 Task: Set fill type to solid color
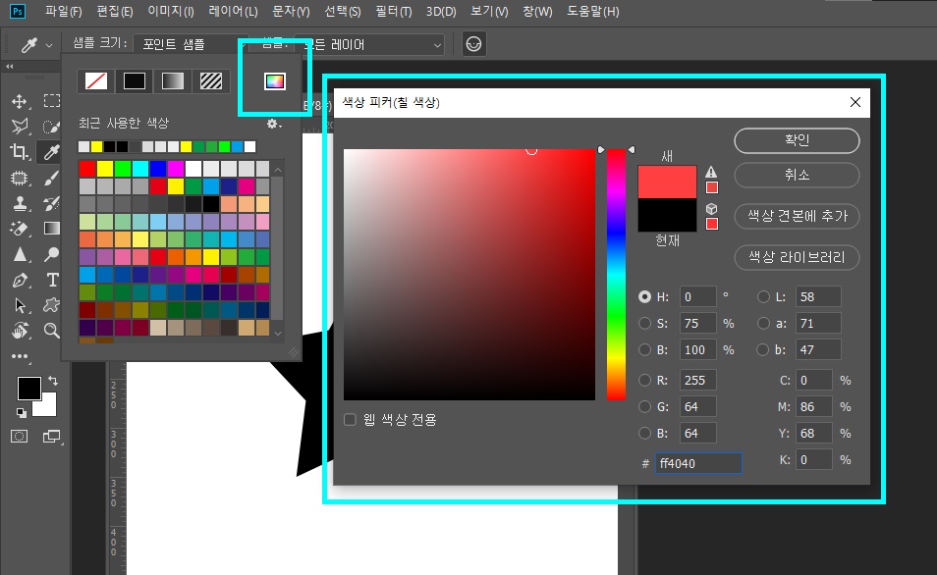click(x=134, y=80)
